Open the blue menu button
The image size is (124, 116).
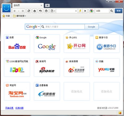118,11
